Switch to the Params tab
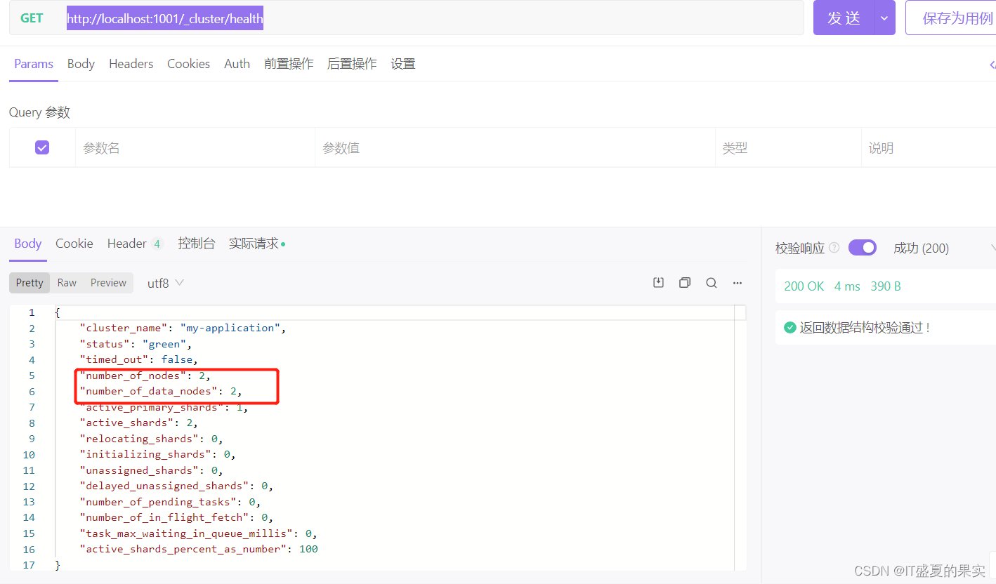 pos(34,64)
